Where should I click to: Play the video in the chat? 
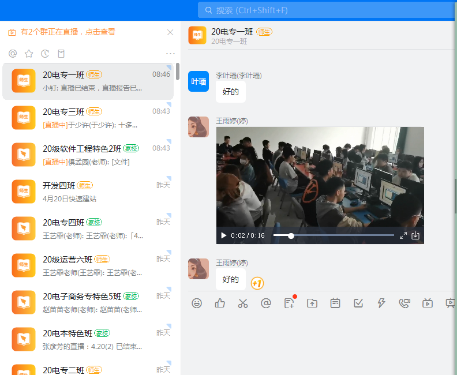(x=223, y=235)
